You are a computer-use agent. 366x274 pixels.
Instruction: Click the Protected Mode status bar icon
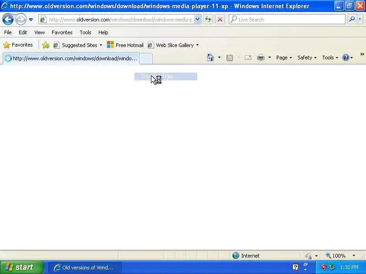[308, 256]
